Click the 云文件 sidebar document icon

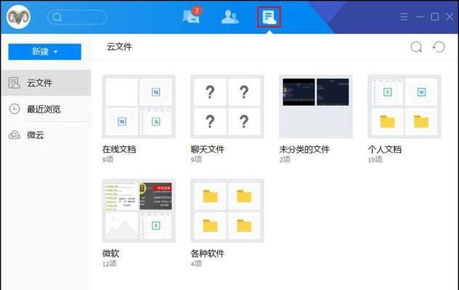15,83
